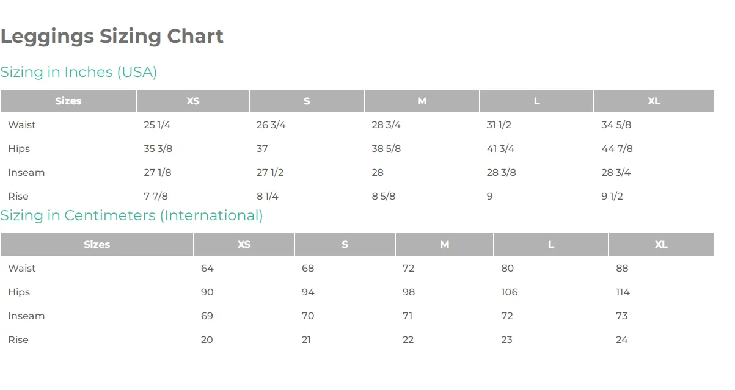Click the 8 5/8 M rise value
Viewport: 735px width, 390px height.
[x=384, y=196]
